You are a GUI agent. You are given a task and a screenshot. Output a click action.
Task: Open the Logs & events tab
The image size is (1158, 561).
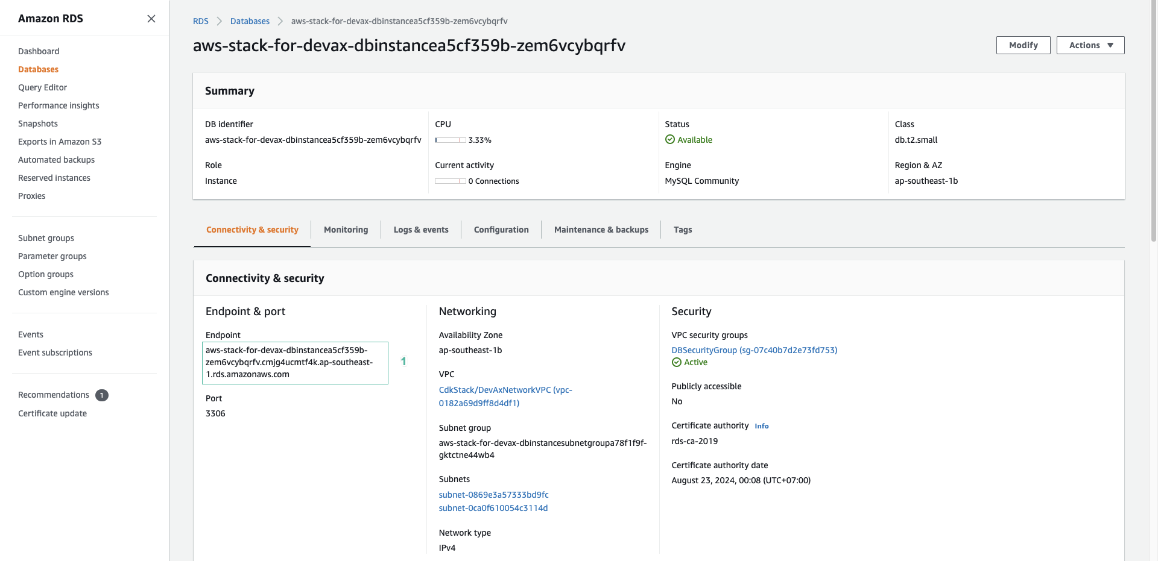(x=421, y=230)
